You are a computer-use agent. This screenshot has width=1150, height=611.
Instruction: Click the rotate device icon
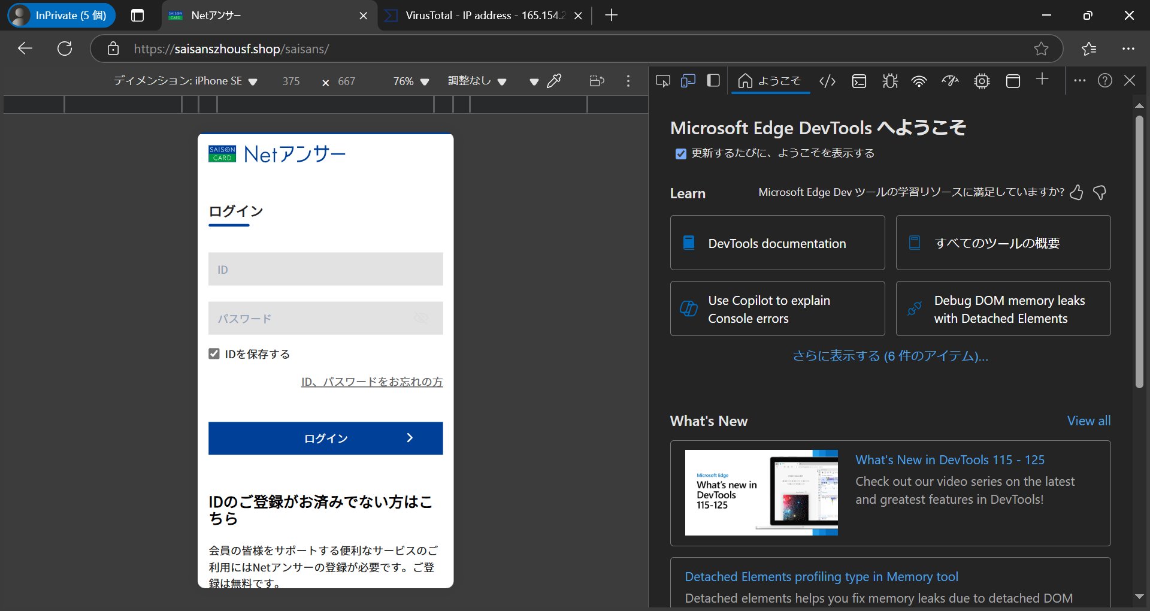(597, 81)
